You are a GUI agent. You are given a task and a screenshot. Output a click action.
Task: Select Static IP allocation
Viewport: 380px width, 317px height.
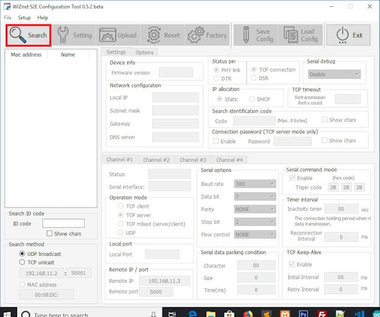[220, 99]
